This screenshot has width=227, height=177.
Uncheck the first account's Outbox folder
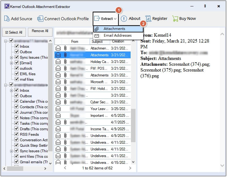pyautogui.click(x=17, y=52)
